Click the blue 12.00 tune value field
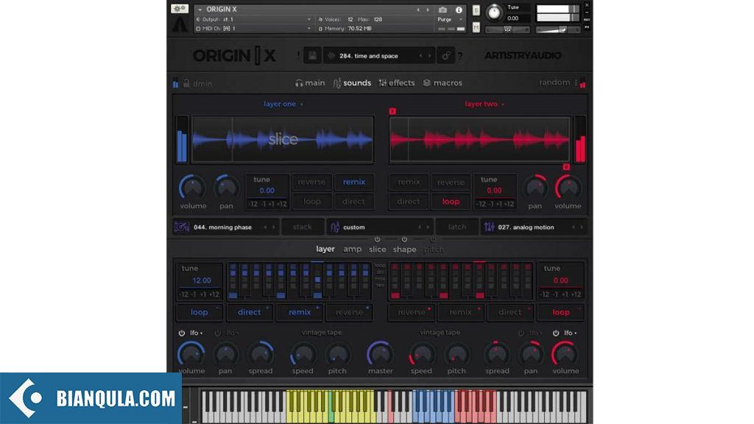 click(202, 280)
